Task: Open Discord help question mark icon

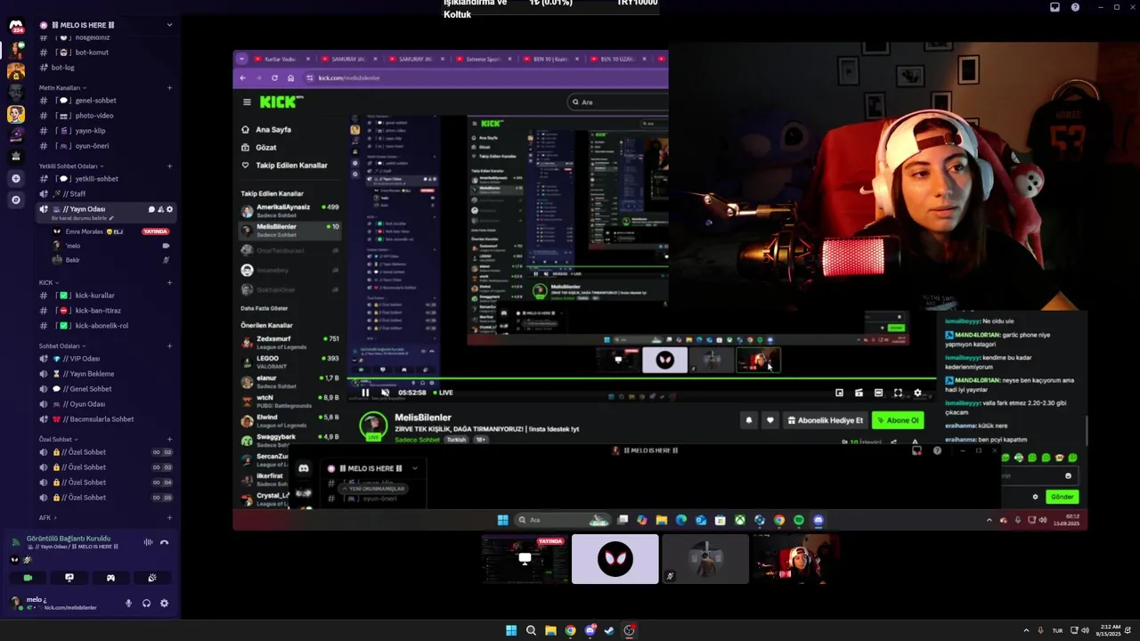Action: (x=1075, y=7)
